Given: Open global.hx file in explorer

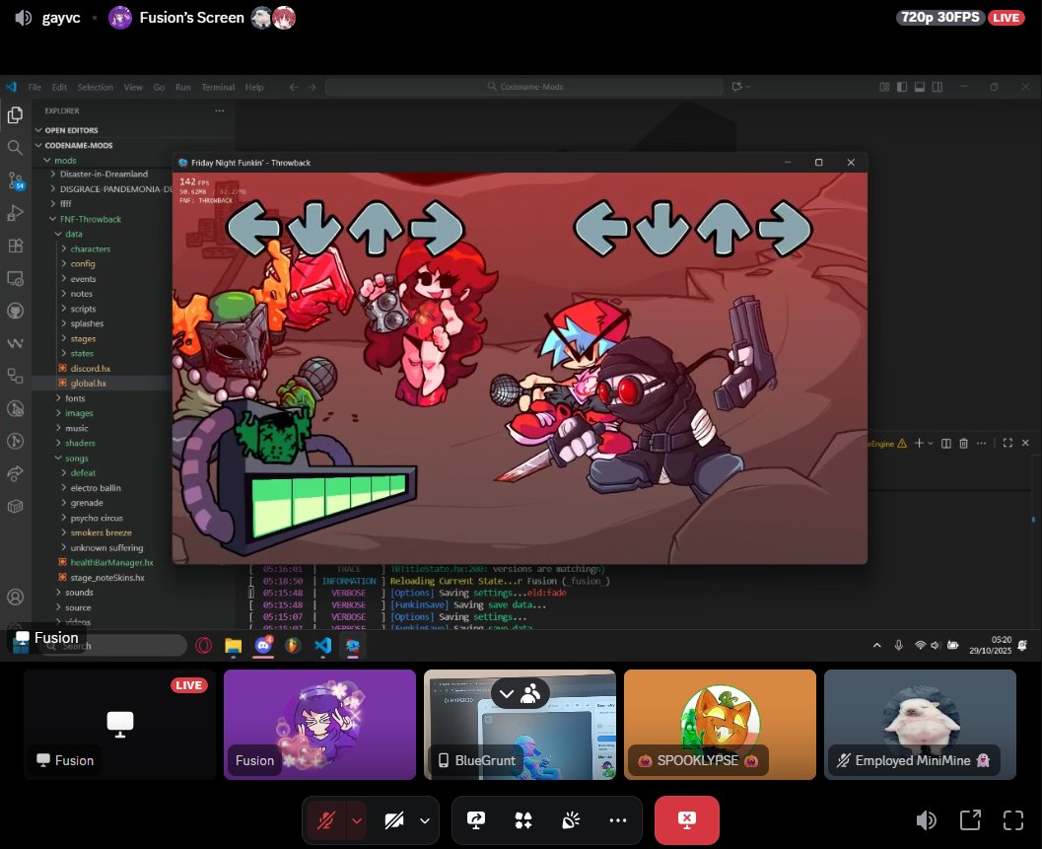Looking at the screenshot, I should 88,383.
